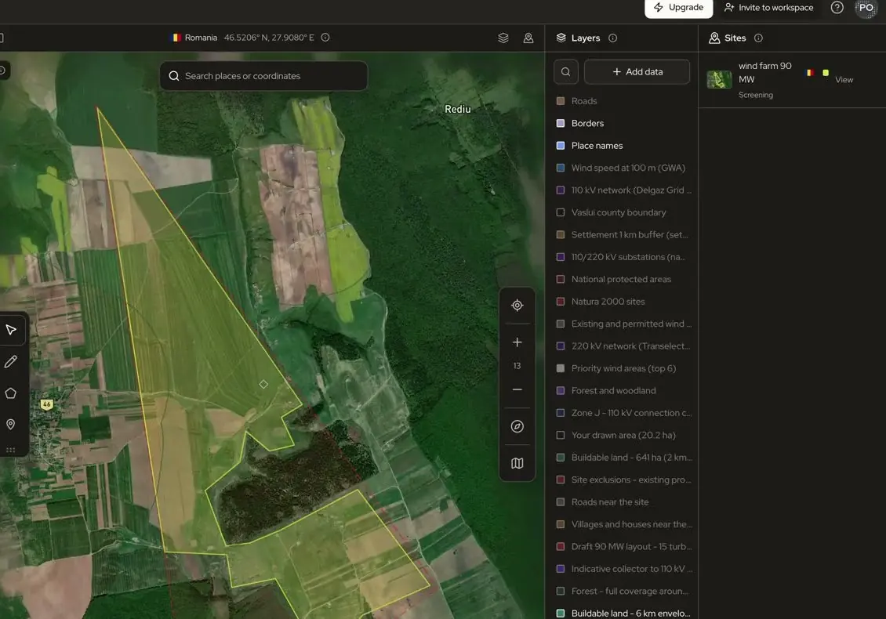Viewport: 886px width, 619px height.
Task: Open the toolbar drag handle dots
Action: point(11,450)
